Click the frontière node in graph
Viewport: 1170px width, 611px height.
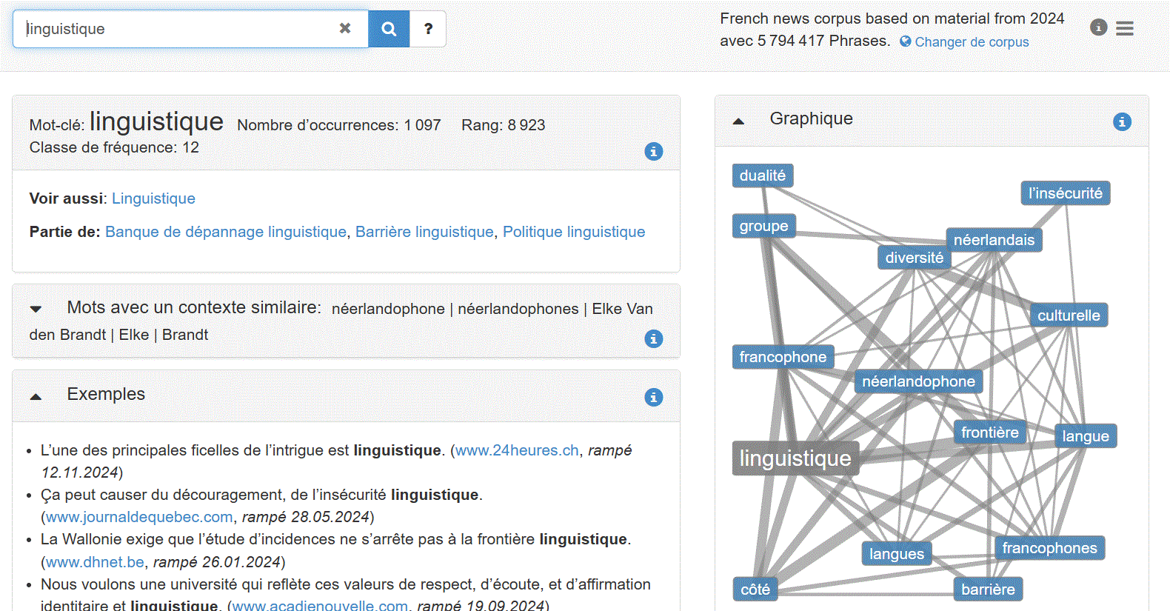989,433
